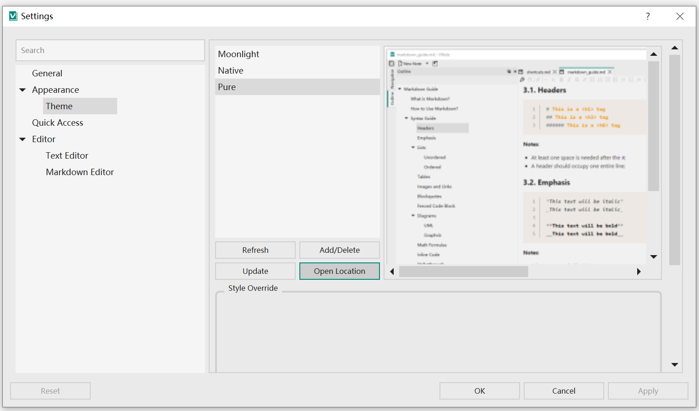The image size is (699, 411).
Task: Click inside the Search field
Action: point(110,50)
